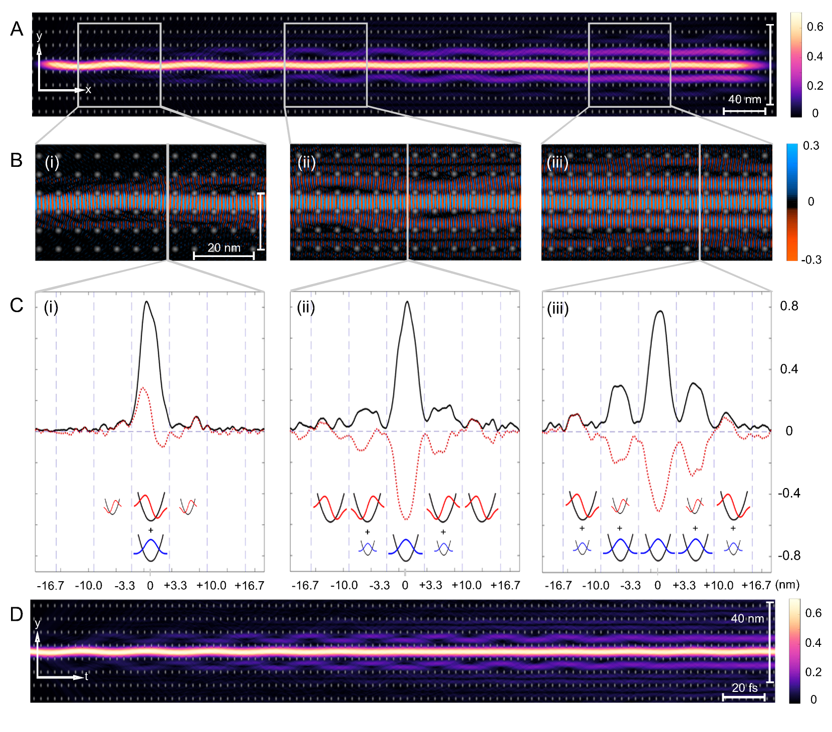This screenshot has width=832, height=732.
Task: Click the "(i)" label in panel B
Action: pos(52,162)
